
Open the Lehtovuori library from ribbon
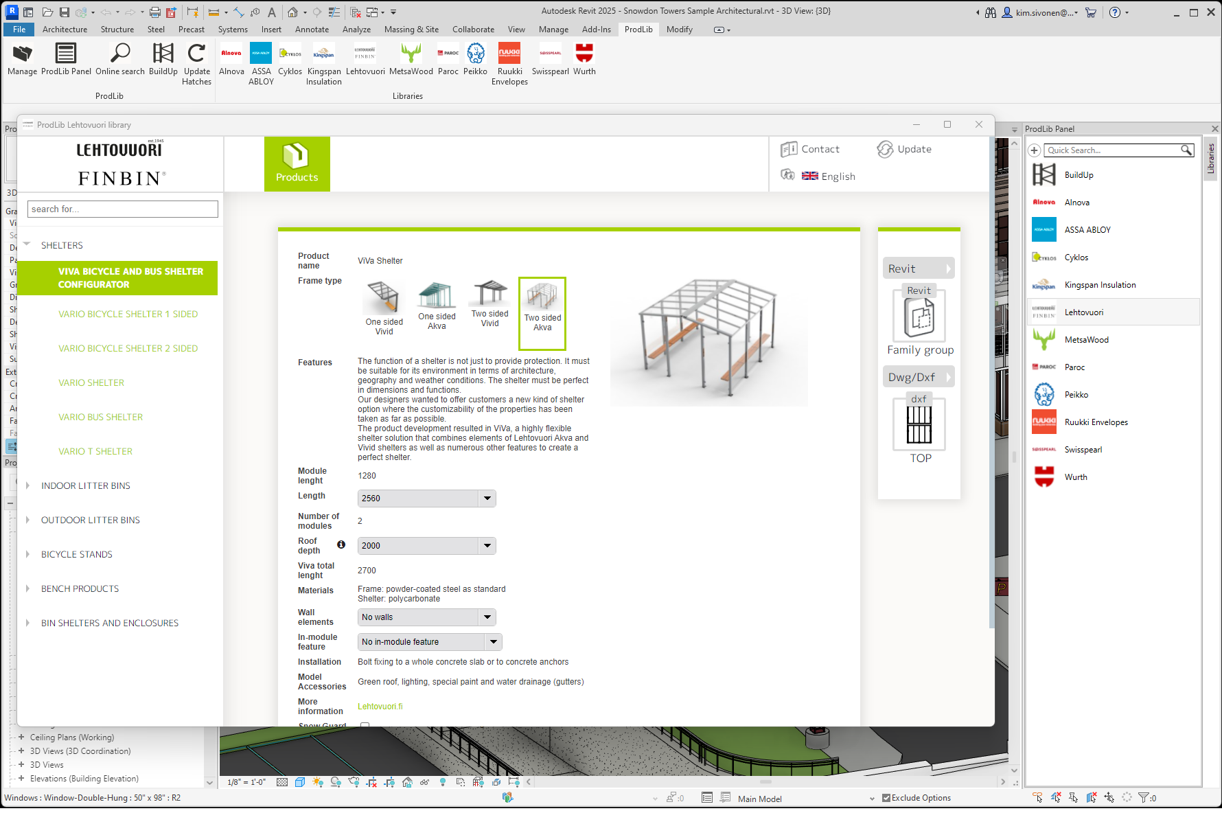pos(365,59)
